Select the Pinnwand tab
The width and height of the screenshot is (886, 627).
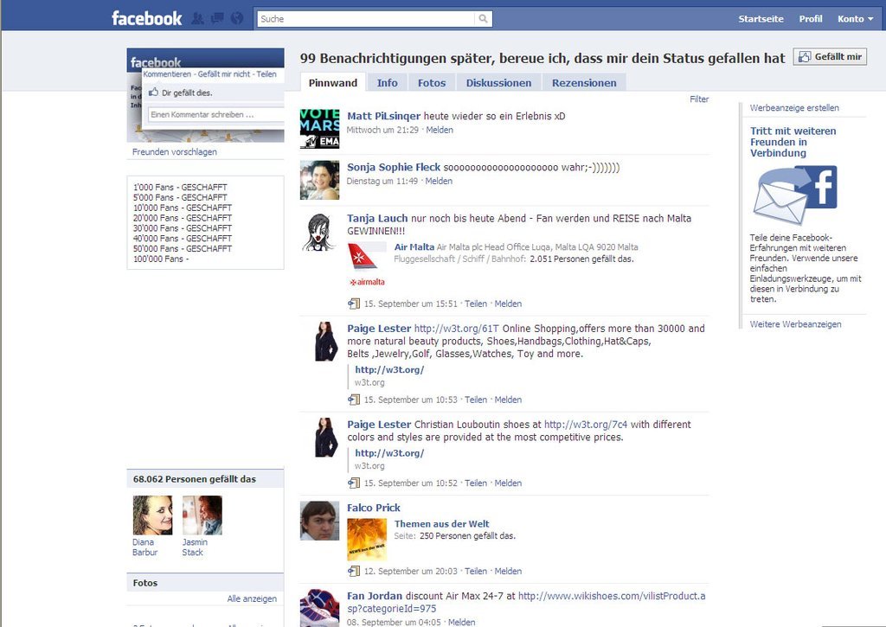tap(333, 82)
